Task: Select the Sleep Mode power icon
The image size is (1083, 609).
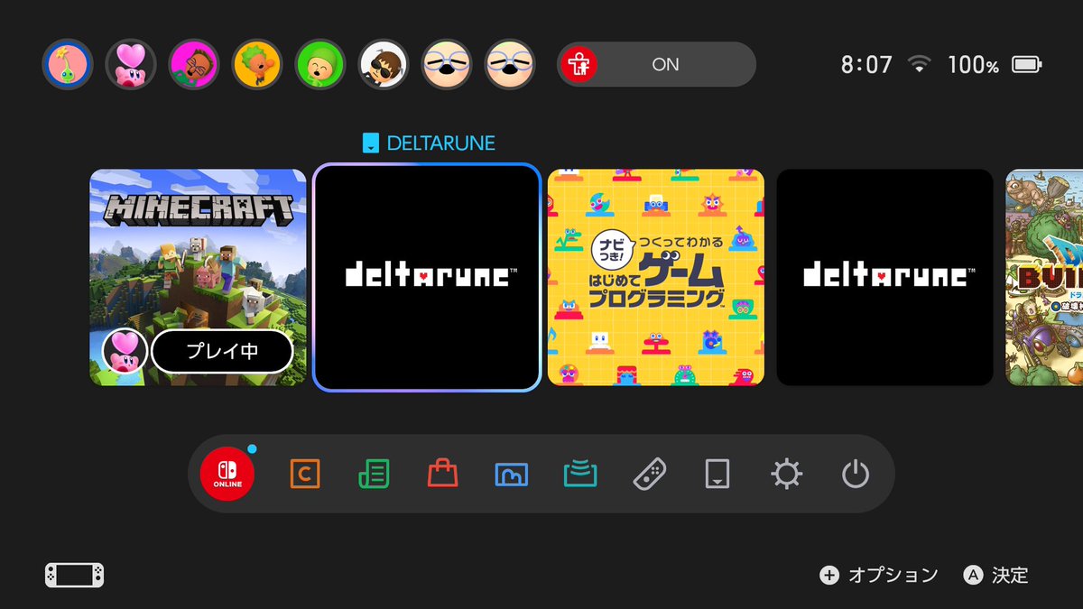Action: 855,474
